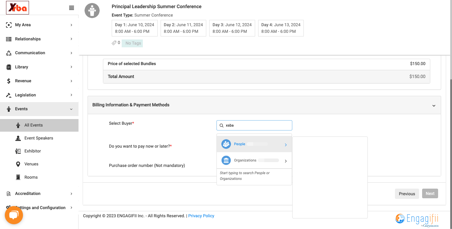Click the Communication sidebar icon
Viewport: 452px width, 229px height.
pos(9,53)
